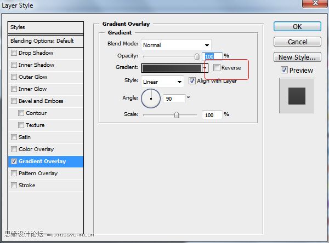Toggle the Reverse gradient checkbox

[217, 68]
